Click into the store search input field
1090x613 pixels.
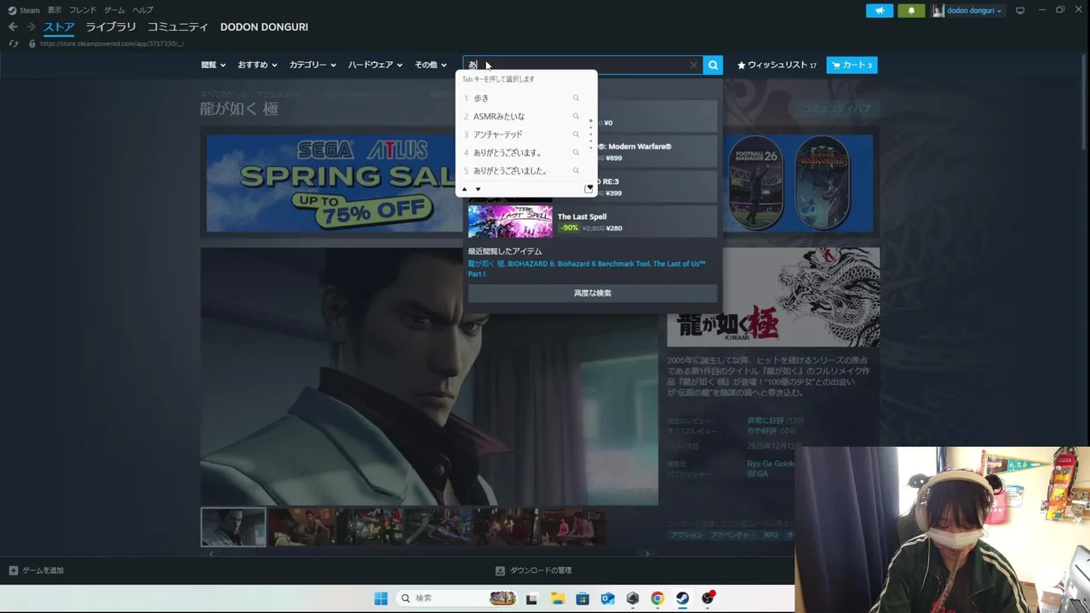[582, 65]
